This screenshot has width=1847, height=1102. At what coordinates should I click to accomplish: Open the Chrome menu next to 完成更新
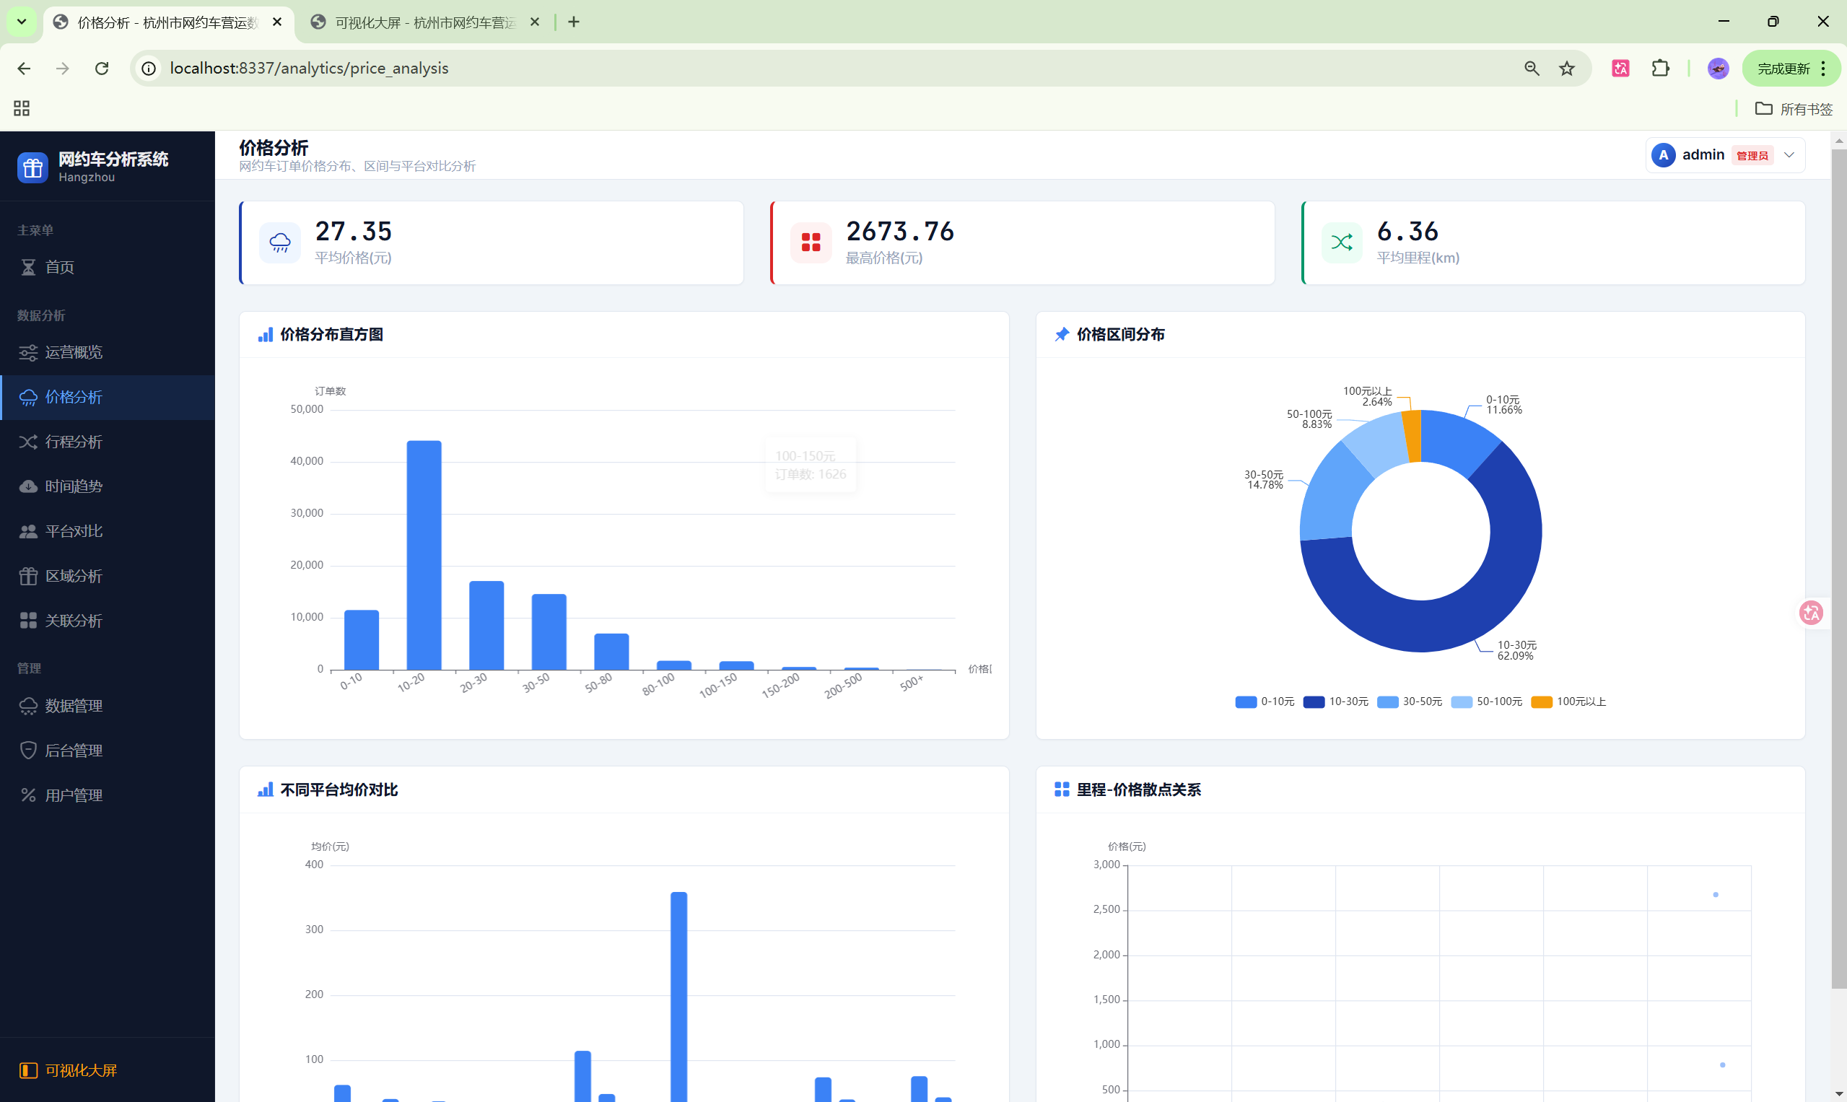1823,69
